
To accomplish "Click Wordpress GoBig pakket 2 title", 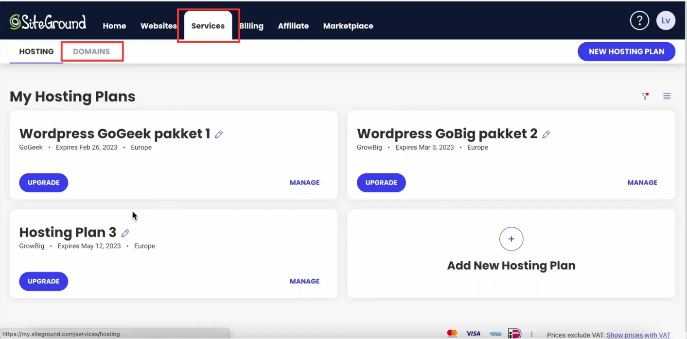I will pyautogui.click(x=447, y=134).
